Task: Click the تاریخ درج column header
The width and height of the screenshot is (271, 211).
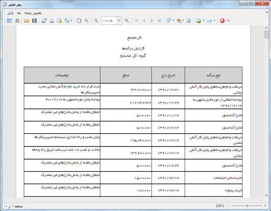Action: [168, 75]
